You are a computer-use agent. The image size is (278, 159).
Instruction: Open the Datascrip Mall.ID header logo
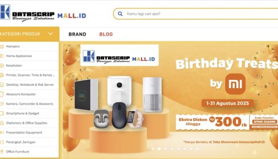tap(43, 13)
